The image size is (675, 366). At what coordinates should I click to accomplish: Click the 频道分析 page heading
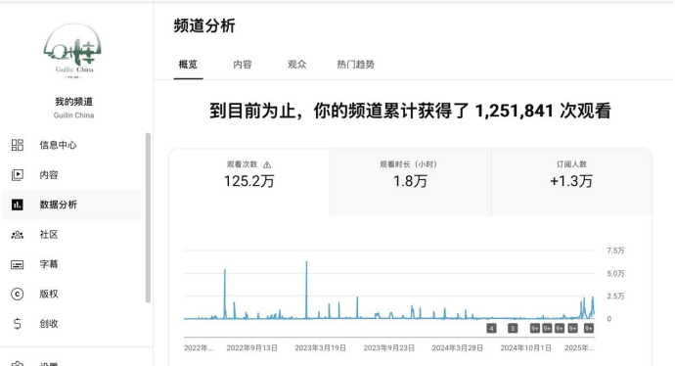[x=204, y=25]
